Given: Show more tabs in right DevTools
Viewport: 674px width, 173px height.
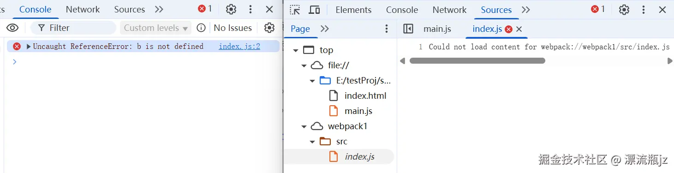Looking at the screenshot, I should click(525, 10).
